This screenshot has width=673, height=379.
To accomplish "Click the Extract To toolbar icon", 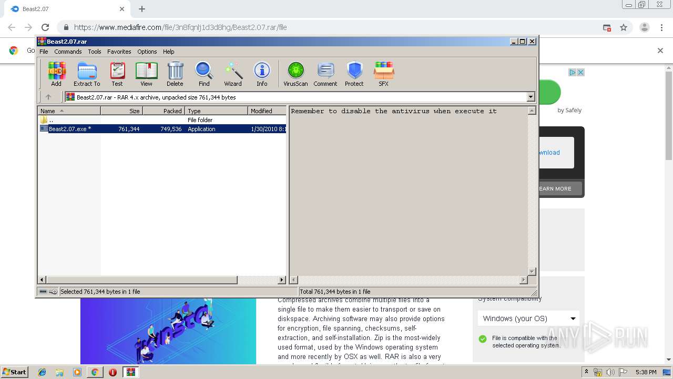I will 87,74.
